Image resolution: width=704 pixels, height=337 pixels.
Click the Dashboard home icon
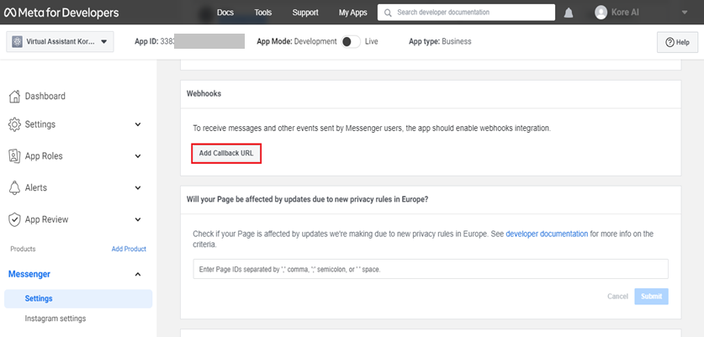pyautogui.click(x=14, y=96)
